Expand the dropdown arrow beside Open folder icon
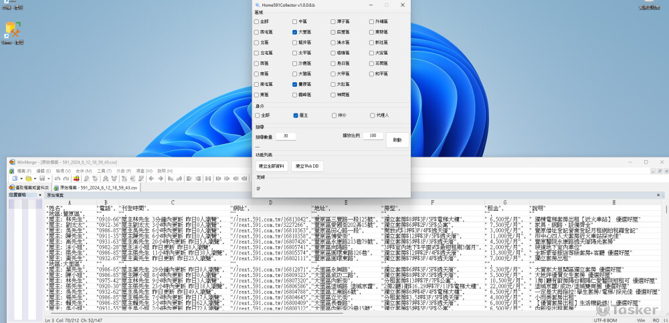Image resolution: width=669 pixels, height=323 pixels. pyautogui.click(x=35, y=179)
